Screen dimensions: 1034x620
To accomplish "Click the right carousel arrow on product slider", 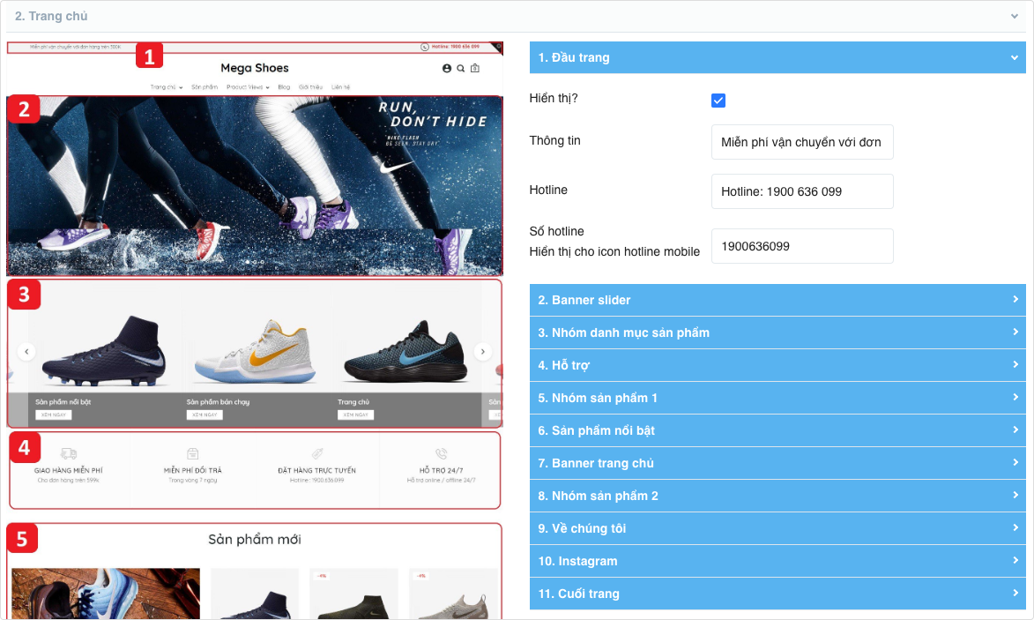I will (x=482, y=351).
